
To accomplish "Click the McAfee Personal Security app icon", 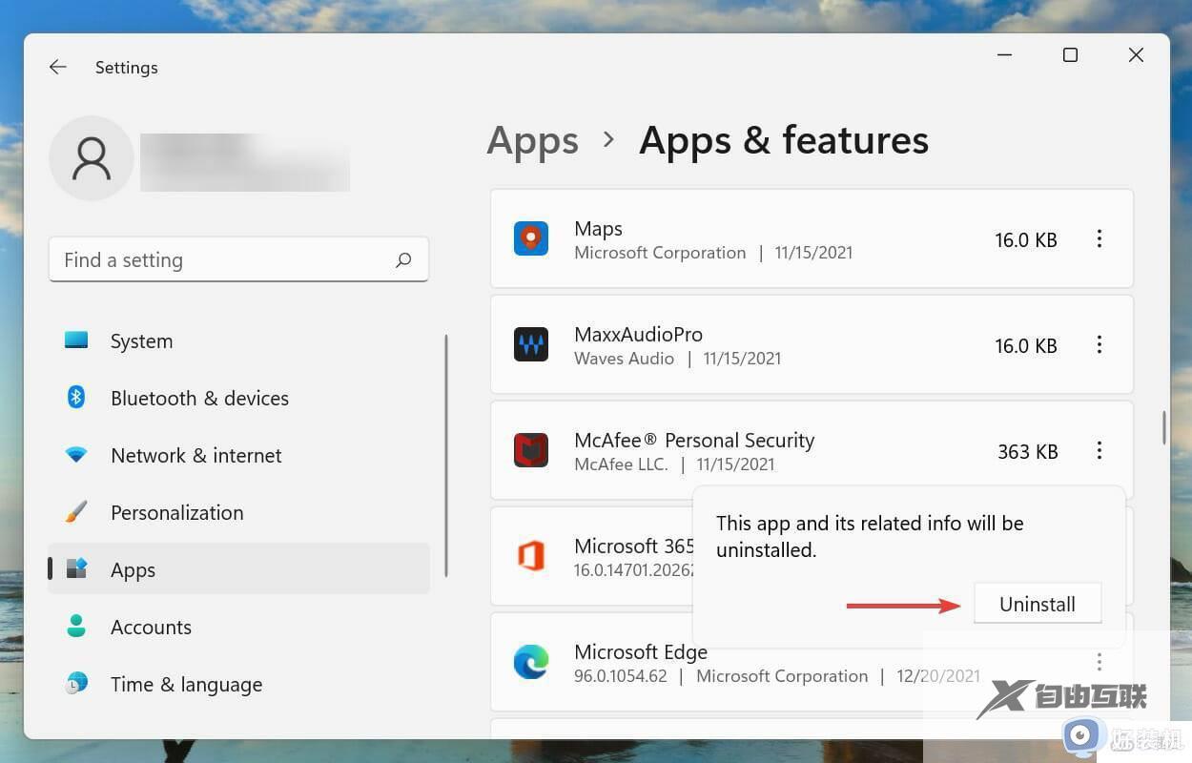I will [x=531, y=450].
